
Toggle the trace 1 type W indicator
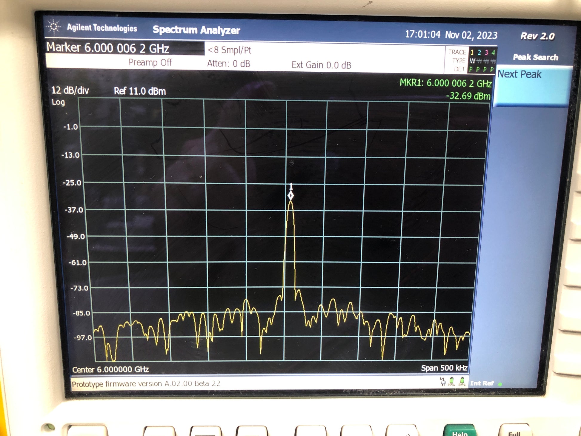pos(472,61)
